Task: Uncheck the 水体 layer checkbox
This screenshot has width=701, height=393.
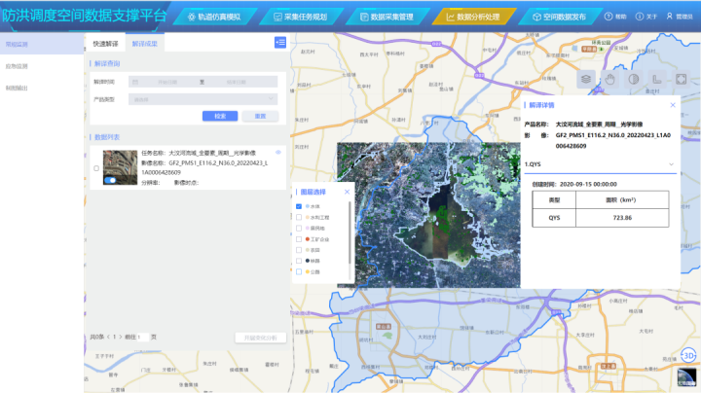Action: (299, 206)
